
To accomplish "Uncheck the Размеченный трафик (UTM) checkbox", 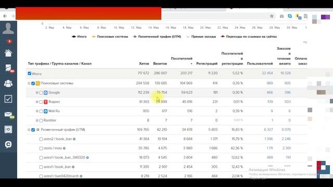I will click(33, 130).
